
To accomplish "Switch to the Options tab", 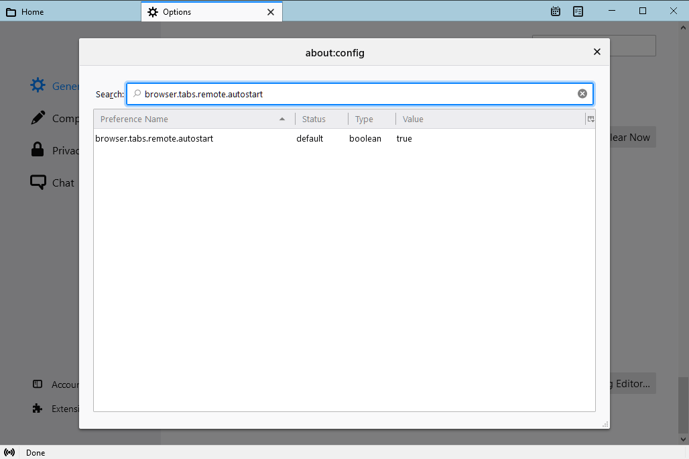I will point(212,12).
